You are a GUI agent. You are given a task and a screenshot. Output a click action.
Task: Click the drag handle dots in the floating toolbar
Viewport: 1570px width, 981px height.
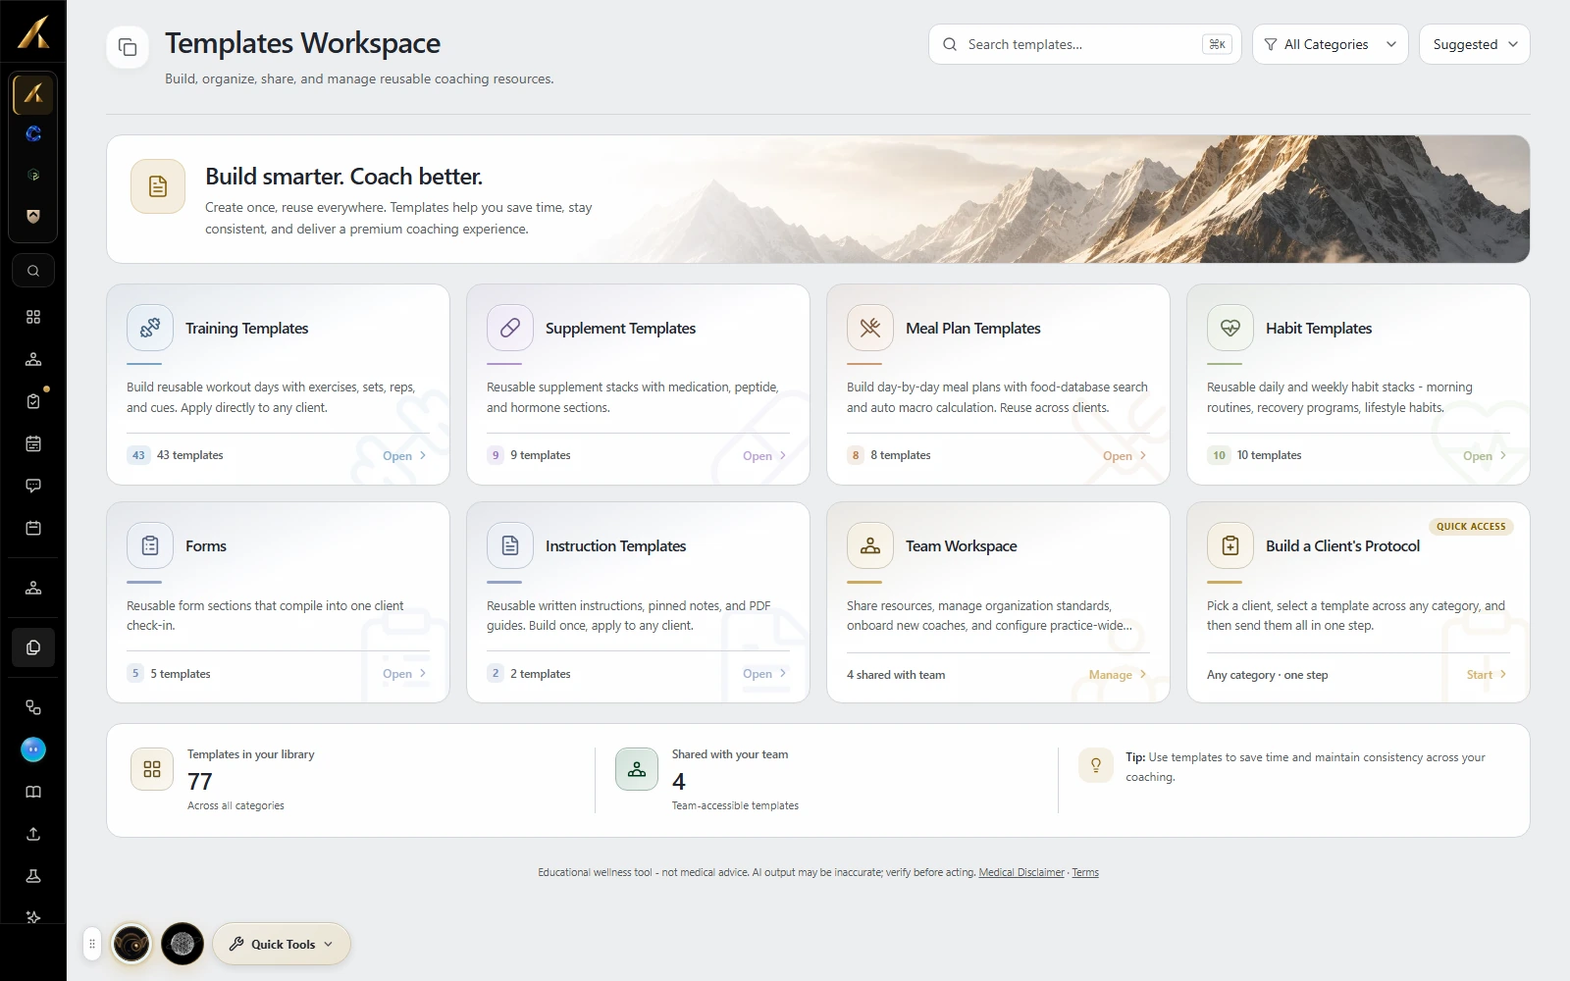point(92,944)
